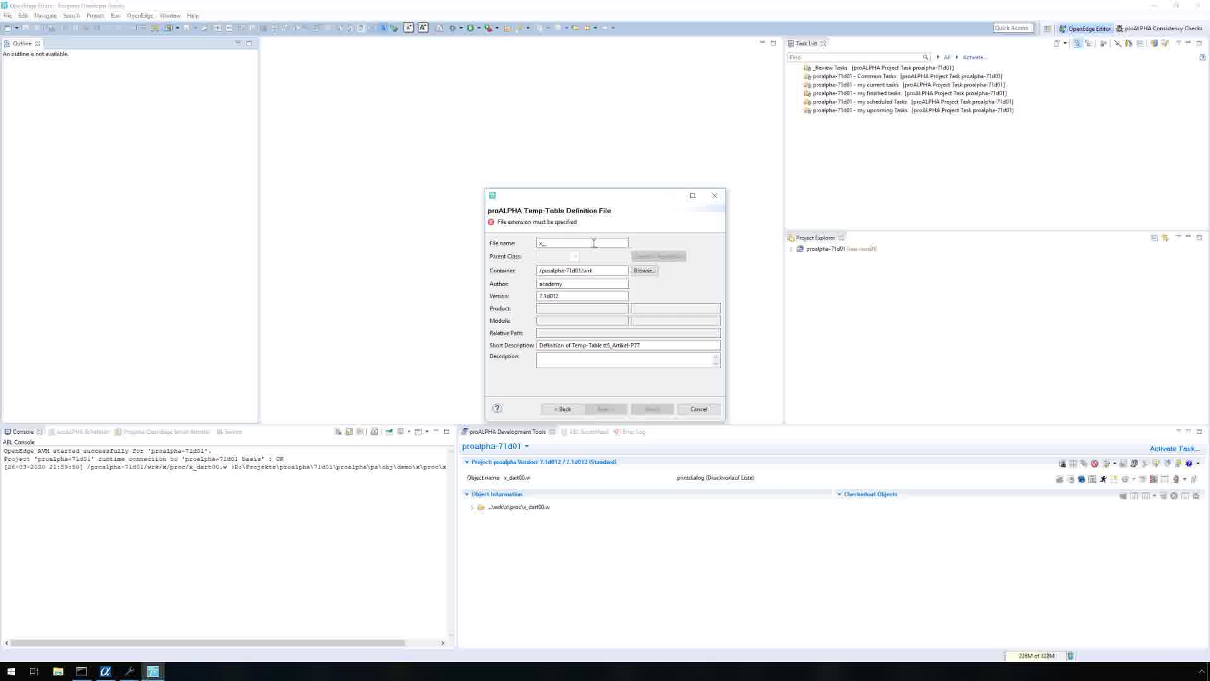Switch to the Error Log tab
This screenshot has width=1210, height=681.
pos(630,432)
